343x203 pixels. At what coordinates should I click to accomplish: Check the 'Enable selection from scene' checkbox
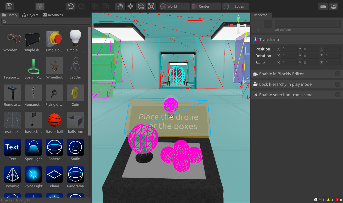338,95
